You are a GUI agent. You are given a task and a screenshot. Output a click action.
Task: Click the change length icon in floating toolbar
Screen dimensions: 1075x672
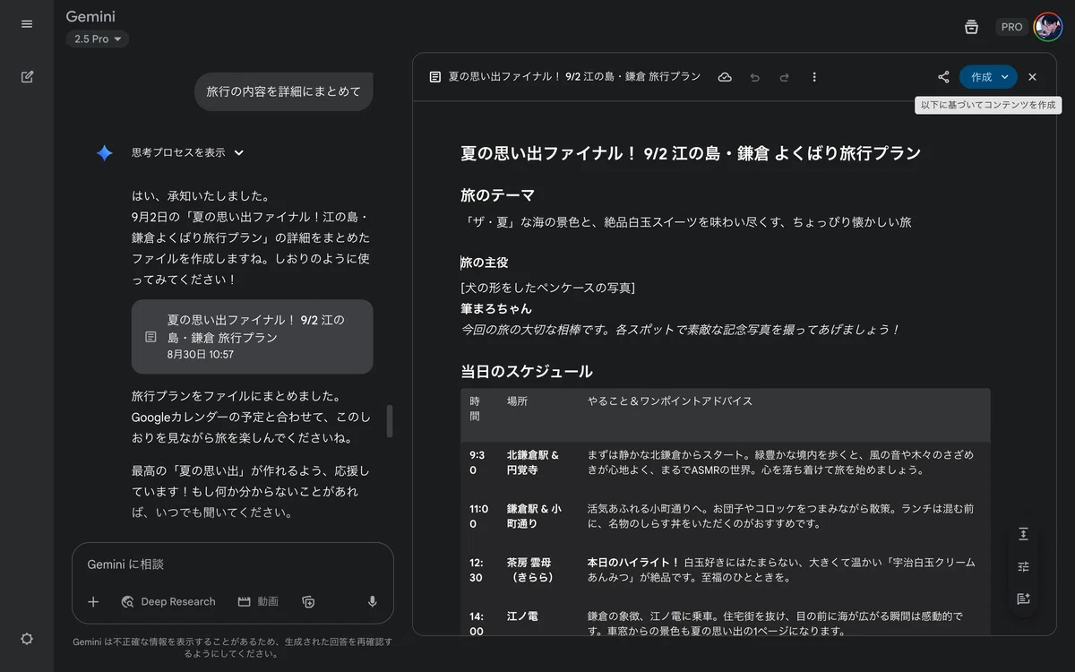pos(1024,534)
